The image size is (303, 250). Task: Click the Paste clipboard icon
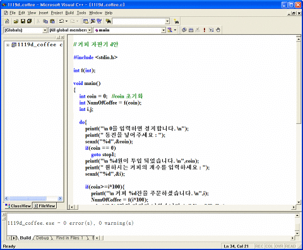coord(52,21)
